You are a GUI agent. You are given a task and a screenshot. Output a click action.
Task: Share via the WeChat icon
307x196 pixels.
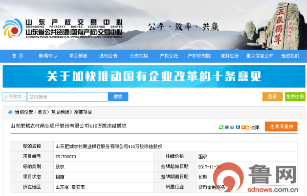tap(221, 127)
